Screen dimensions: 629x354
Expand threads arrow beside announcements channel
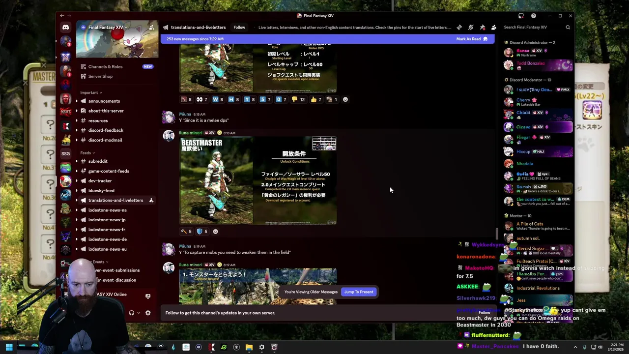point(76,101)
